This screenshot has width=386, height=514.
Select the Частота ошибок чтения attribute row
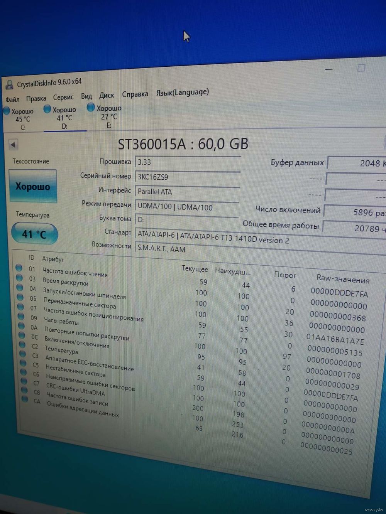192,280
